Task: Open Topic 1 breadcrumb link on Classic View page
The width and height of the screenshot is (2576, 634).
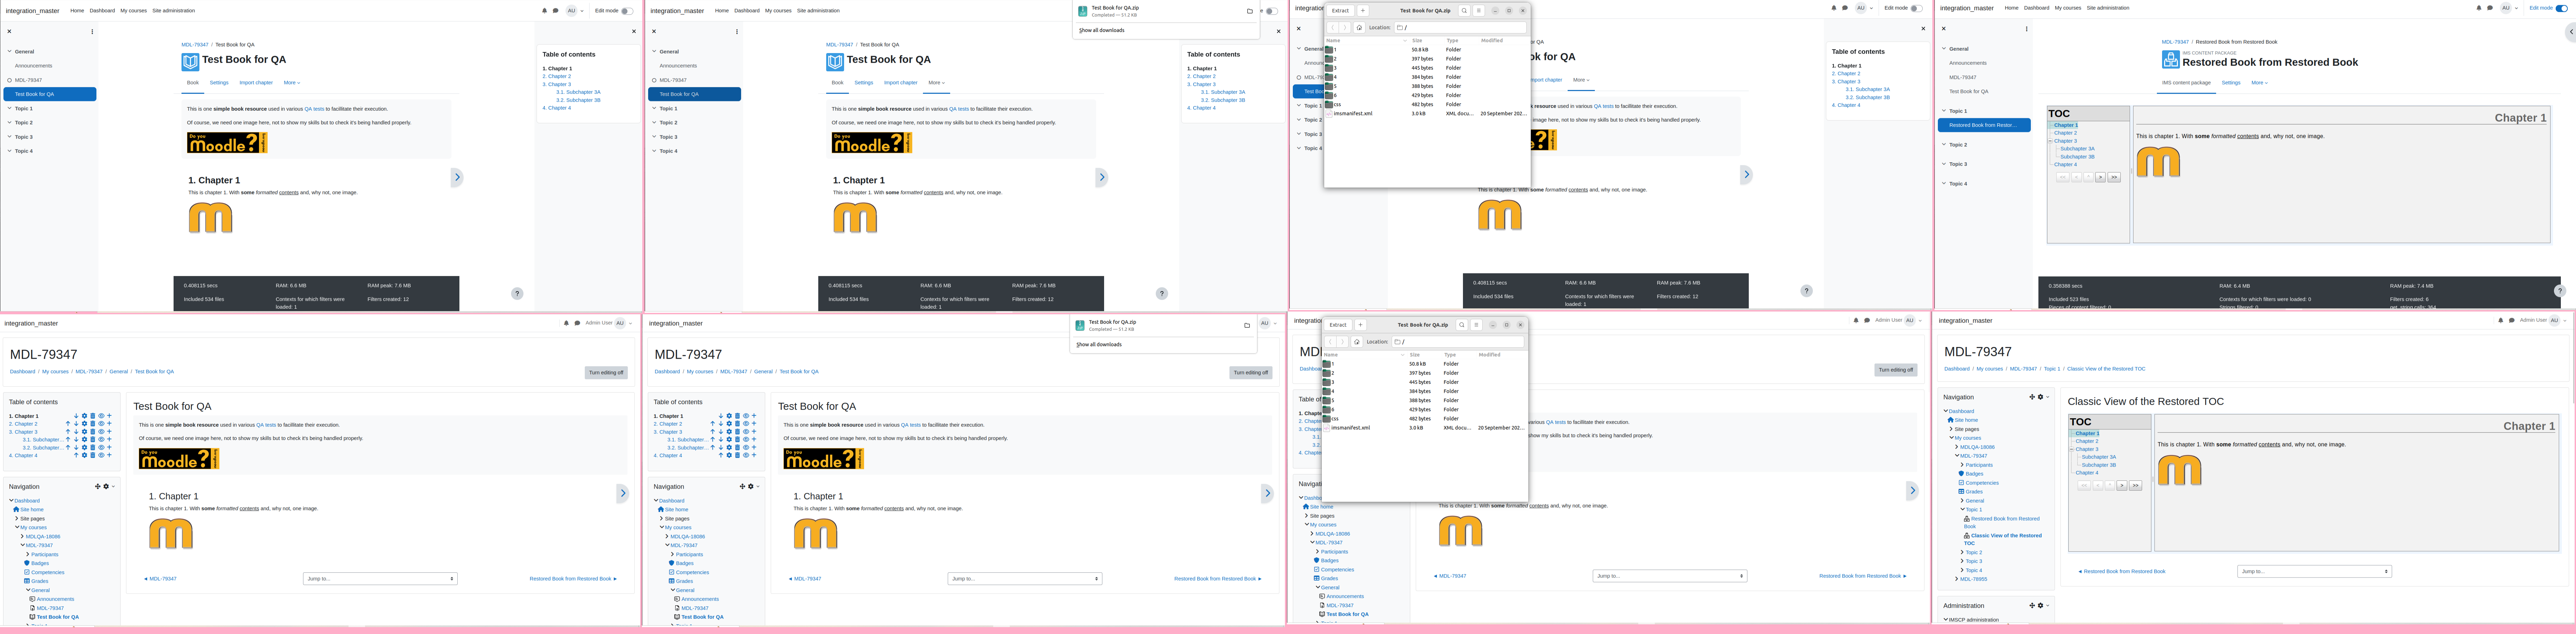Action: coord(2051,369)
